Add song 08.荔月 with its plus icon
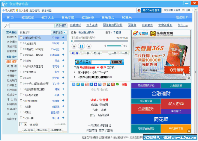The width and height of the screenshot is (198, 141). coord(63,78)
